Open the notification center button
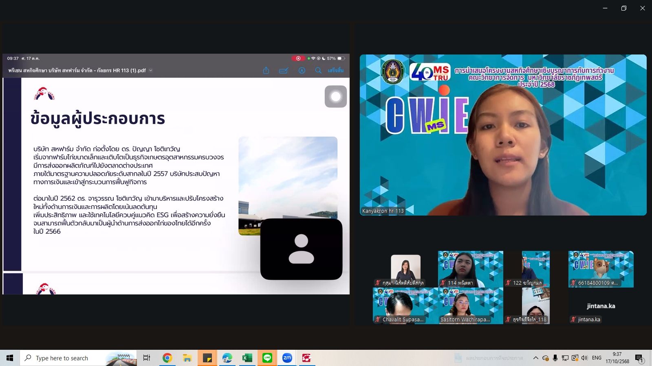The height and width of the screenshot is (366, 652). 639,358
